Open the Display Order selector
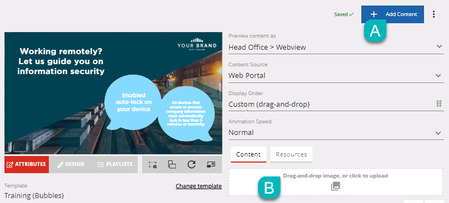Image resolution: width=449 pixels, height=203 pixels. coord(336,104)
